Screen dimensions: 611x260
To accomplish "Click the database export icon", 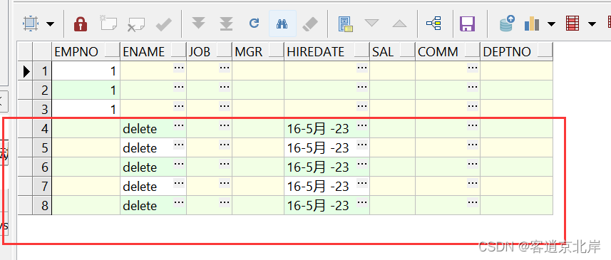I will pyautogui.click(x=507, y=24).
